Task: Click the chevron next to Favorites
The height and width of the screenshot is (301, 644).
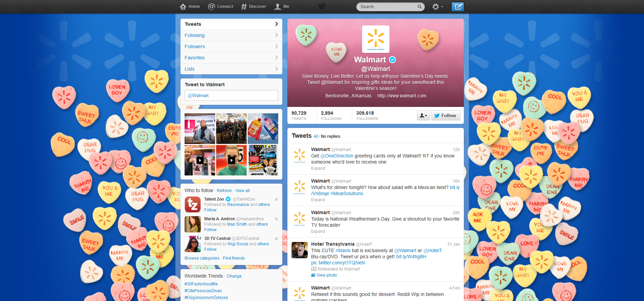Action: tap(277, 58)
